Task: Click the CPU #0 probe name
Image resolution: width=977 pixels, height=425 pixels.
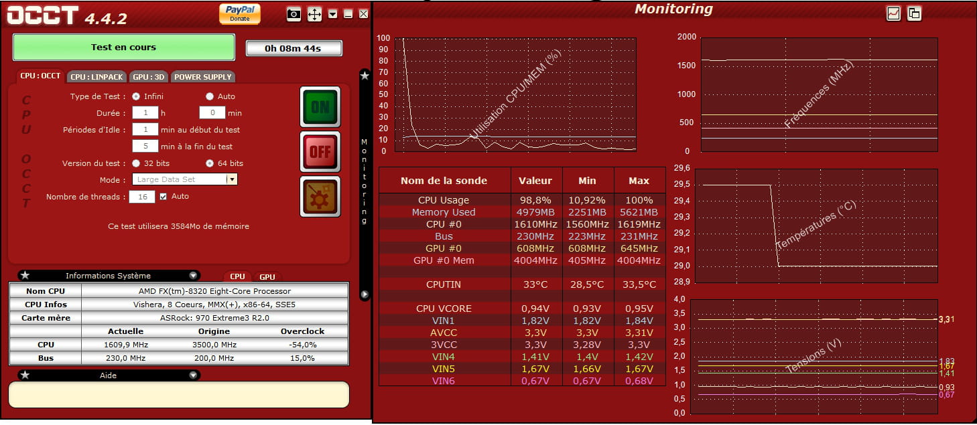Action: click(x=444, y=224)
